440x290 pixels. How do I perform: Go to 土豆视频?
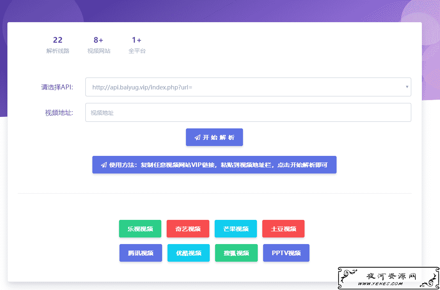284,228
